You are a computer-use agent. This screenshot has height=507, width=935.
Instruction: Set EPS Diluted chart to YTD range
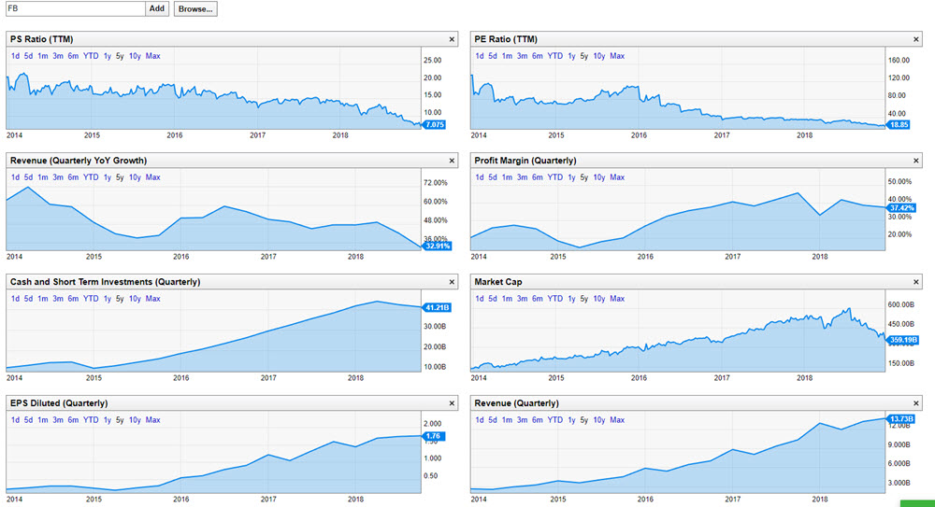(91, 420)
